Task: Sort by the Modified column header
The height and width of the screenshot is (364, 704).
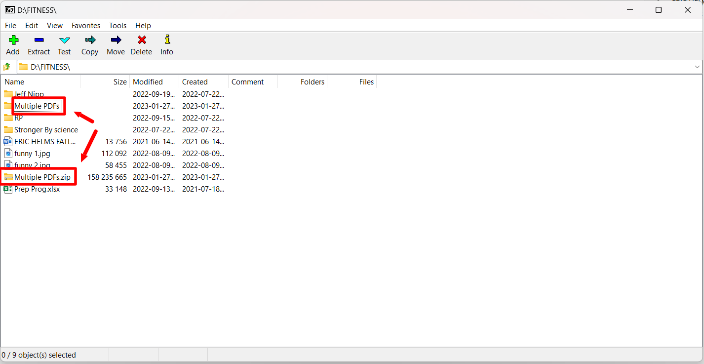Action: tap(154, 82)
